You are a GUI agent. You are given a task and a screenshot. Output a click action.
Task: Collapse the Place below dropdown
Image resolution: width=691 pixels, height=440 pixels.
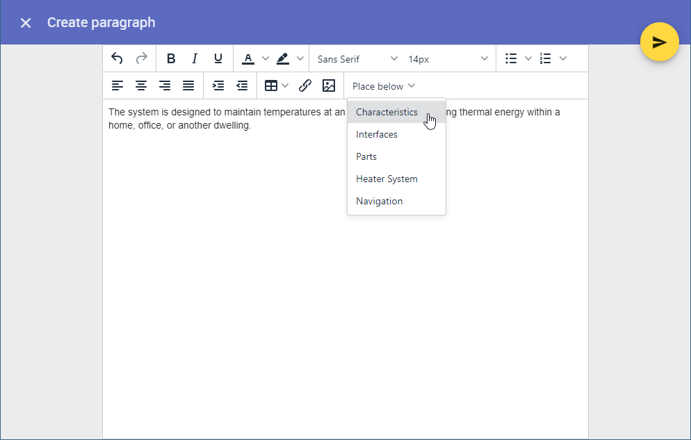coord(384,86)
